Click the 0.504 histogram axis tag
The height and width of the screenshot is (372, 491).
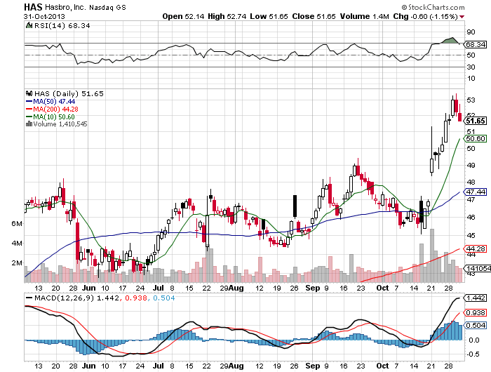point(476,325)
